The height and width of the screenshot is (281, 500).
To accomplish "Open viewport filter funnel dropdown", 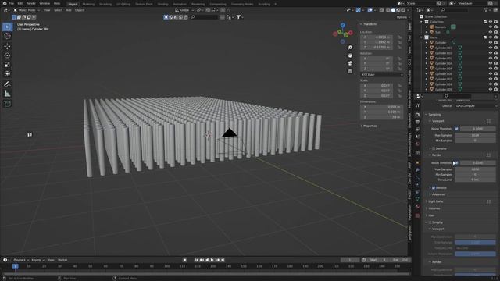I will click(x=240, y=17).
